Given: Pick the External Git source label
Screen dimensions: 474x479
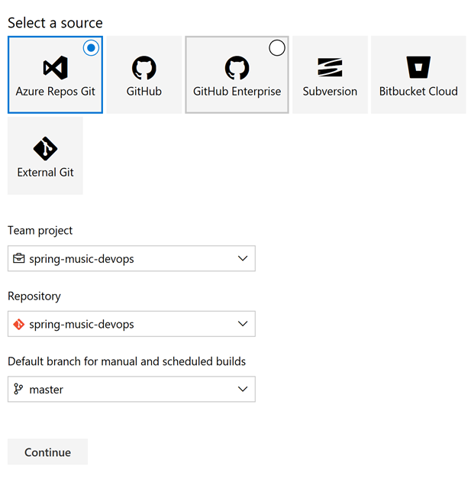Looking at the screenshot, I should 46,173.
